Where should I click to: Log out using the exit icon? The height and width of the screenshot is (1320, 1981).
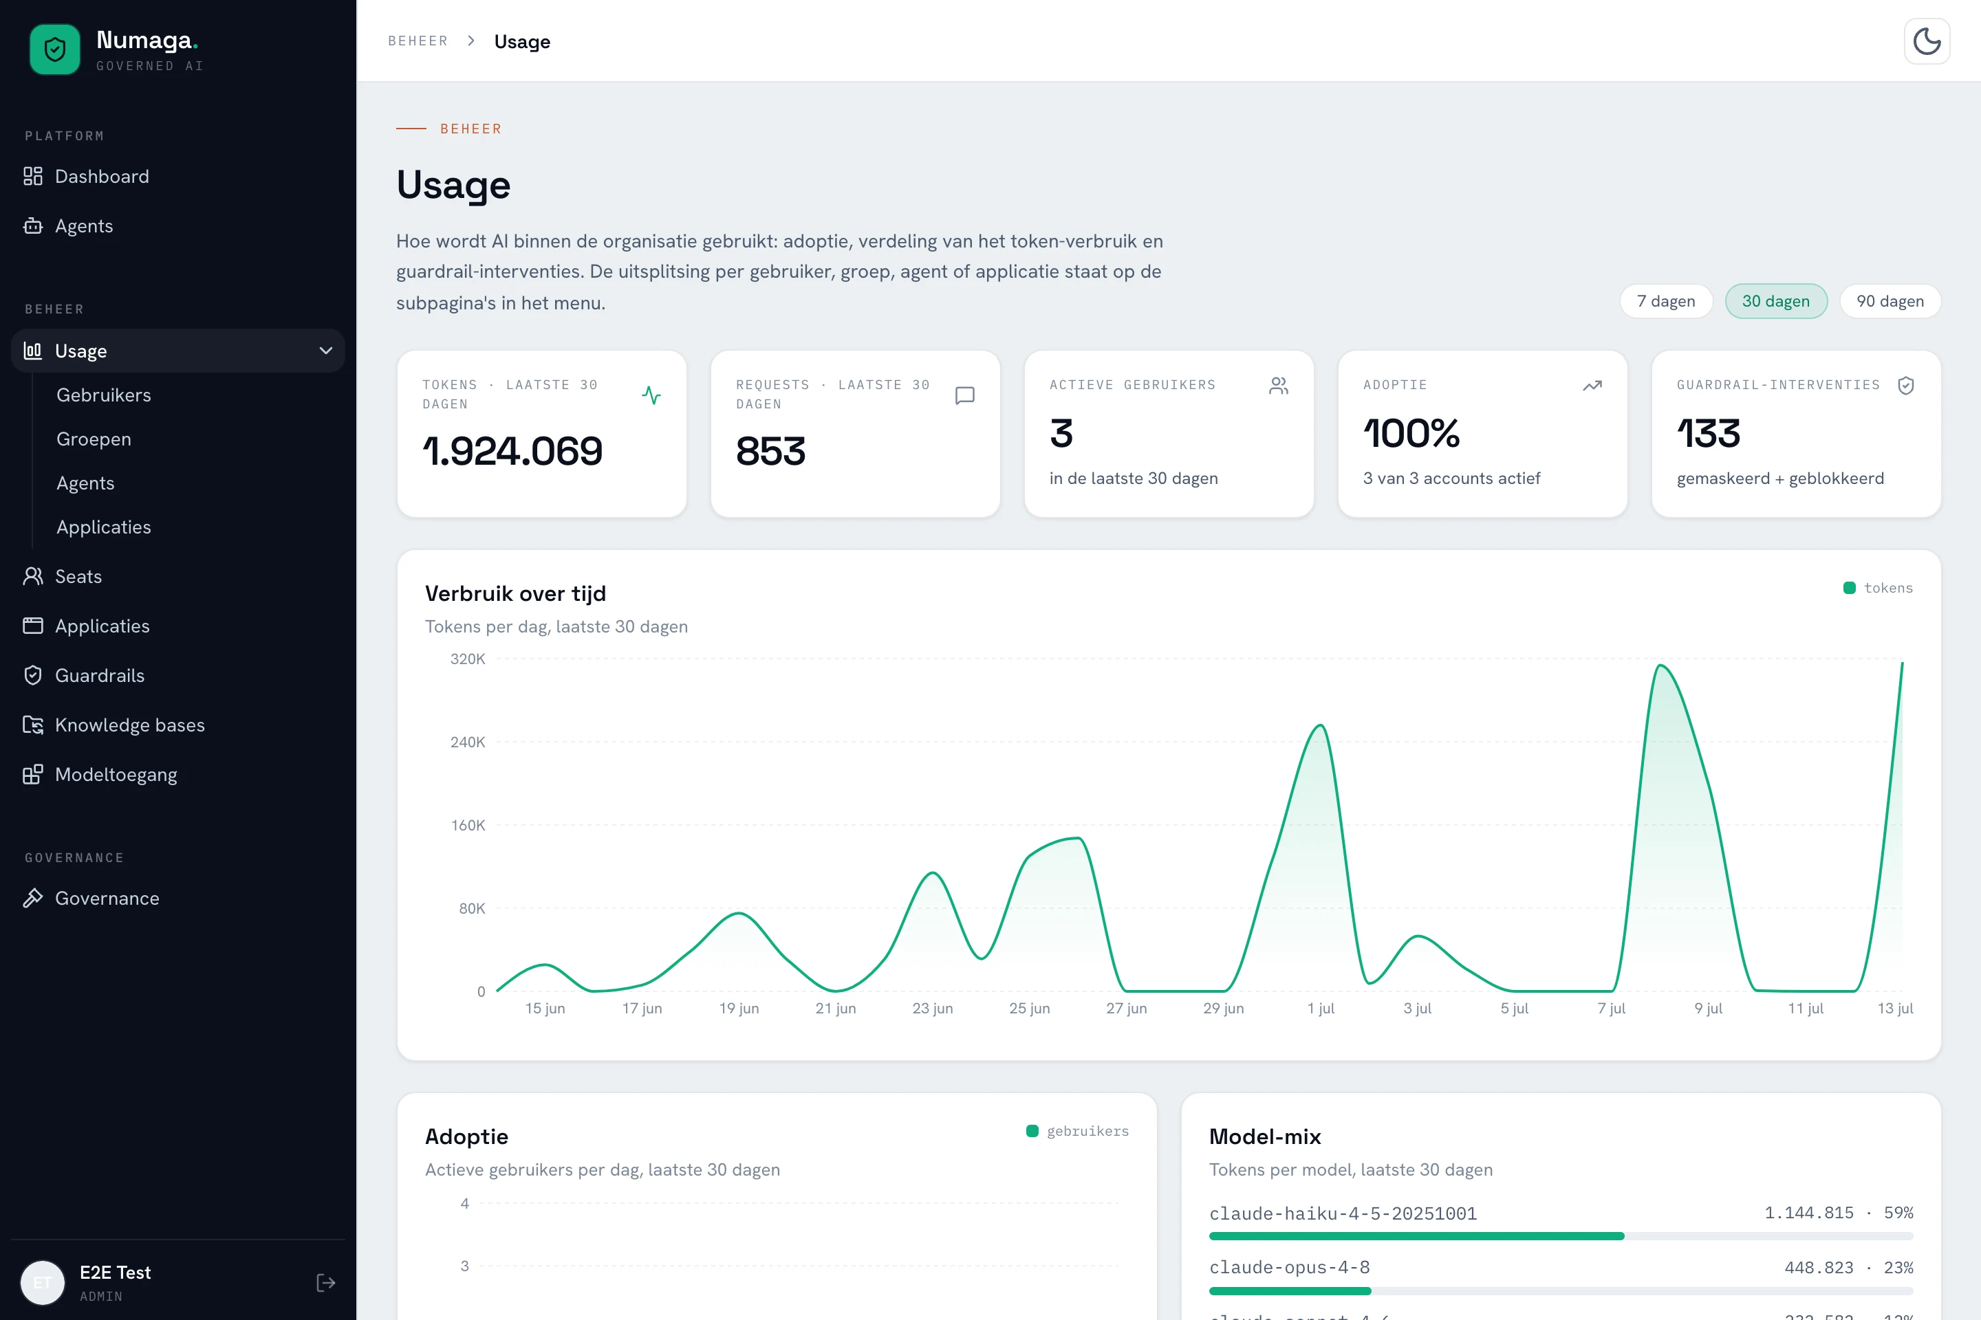click(x=326, y=1282)
